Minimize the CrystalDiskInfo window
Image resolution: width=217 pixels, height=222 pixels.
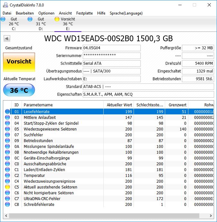[180, 5]
